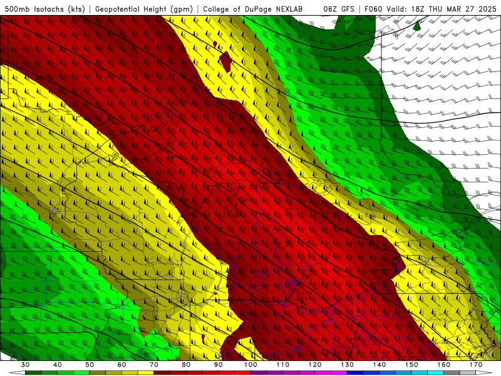
Task: Click the 60 label on color scale
Action: tap(121, 365)
